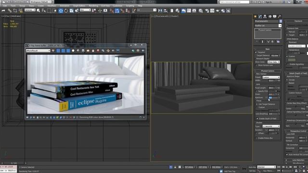Click the Redo arrow in main toolbar
This screenshot has height=173, width=308.
pyautogui.click(x=3, y=11)
